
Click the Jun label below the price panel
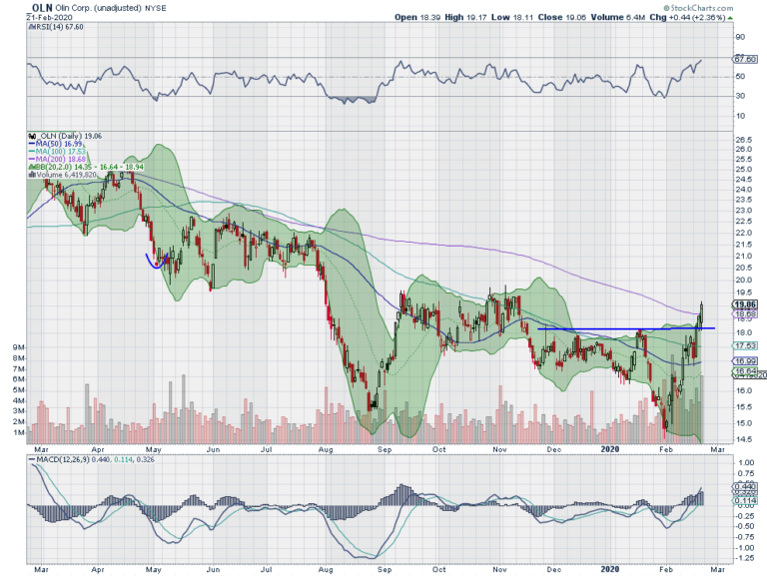point(213,449)
